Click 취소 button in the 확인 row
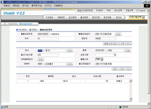This screenshot has height=109, width=151. pos(129,69)
